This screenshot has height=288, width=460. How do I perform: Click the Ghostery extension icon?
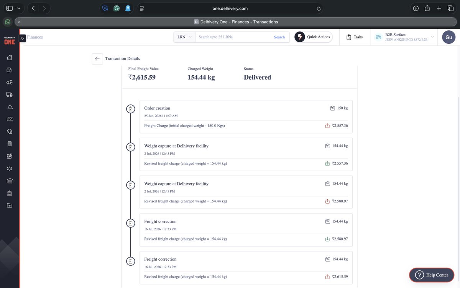(128, 8)
